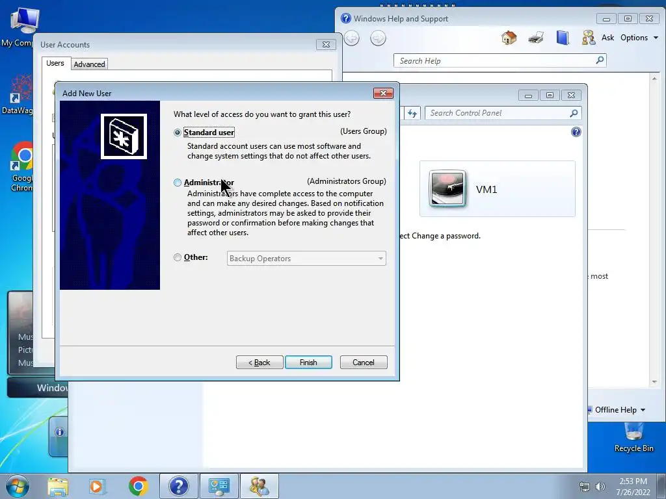Image resolution: width=666 pixels, height=499 pixels.
Task: Switch to Control Panel taskbar button
Action: (219, 486)
